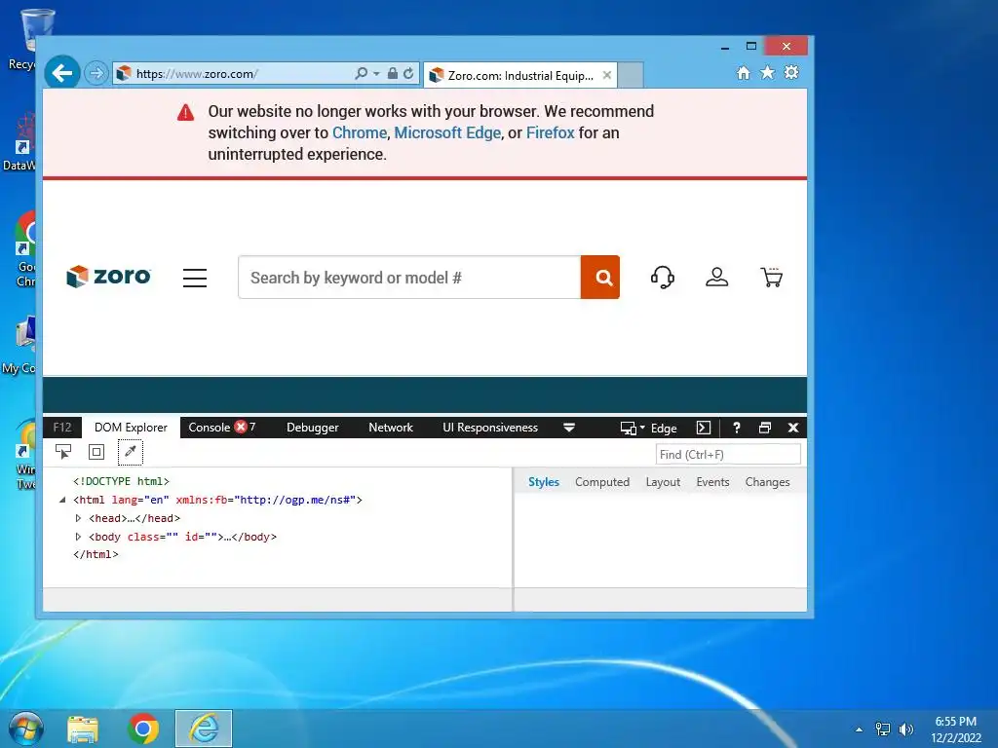Open File Explorer from the taskbar
The image size is (998, 748).
pos(83,729)
